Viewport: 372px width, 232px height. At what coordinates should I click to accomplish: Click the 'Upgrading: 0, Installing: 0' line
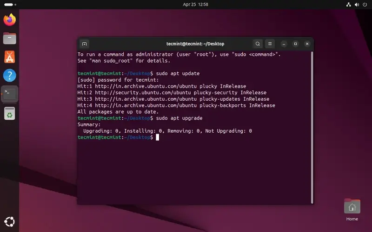[x=167, y=131]
